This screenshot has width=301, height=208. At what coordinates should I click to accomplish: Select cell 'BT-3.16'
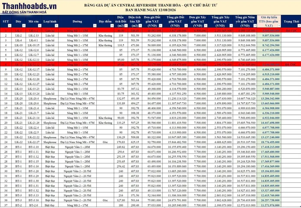[33, 200]
